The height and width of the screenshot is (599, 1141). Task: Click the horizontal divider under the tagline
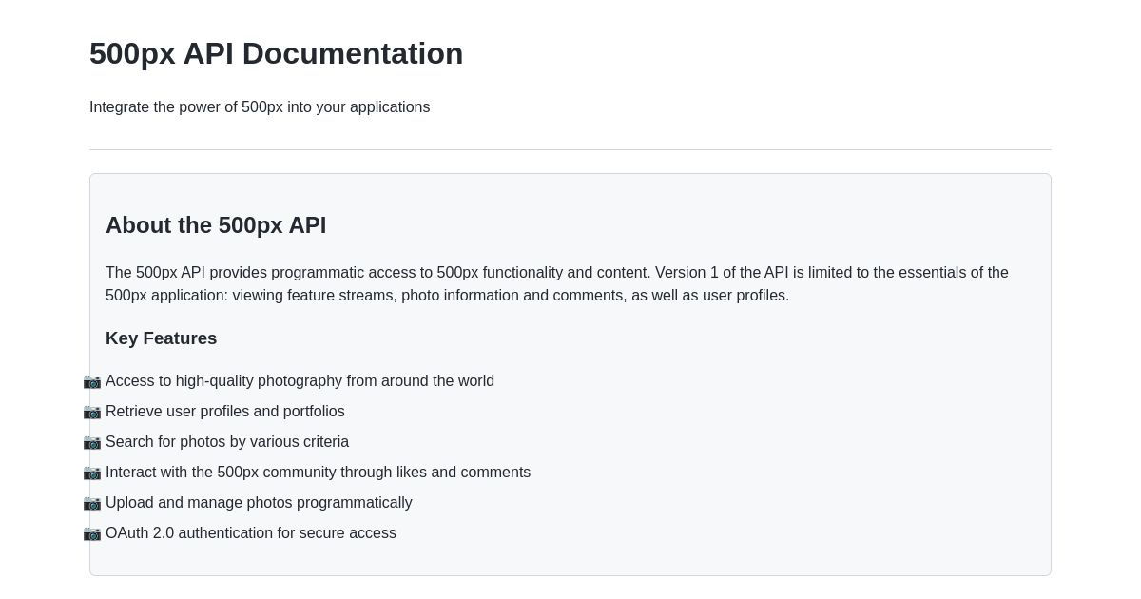[570, 149]
